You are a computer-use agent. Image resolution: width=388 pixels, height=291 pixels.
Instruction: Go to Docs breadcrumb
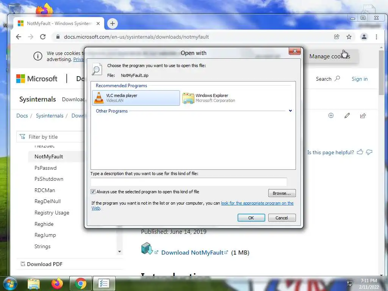[x=22, y=116]
